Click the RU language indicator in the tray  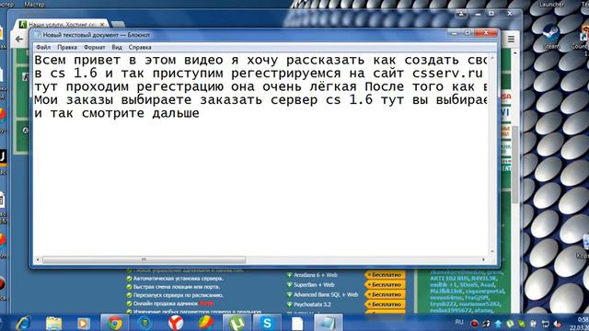click(x=459, y=322)
